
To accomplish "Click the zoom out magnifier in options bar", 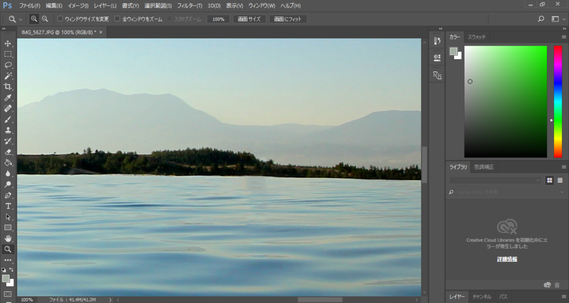I will [45, 19].
